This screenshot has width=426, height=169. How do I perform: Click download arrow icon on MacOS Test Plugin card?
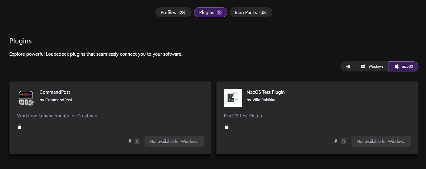tap(335, 141)
